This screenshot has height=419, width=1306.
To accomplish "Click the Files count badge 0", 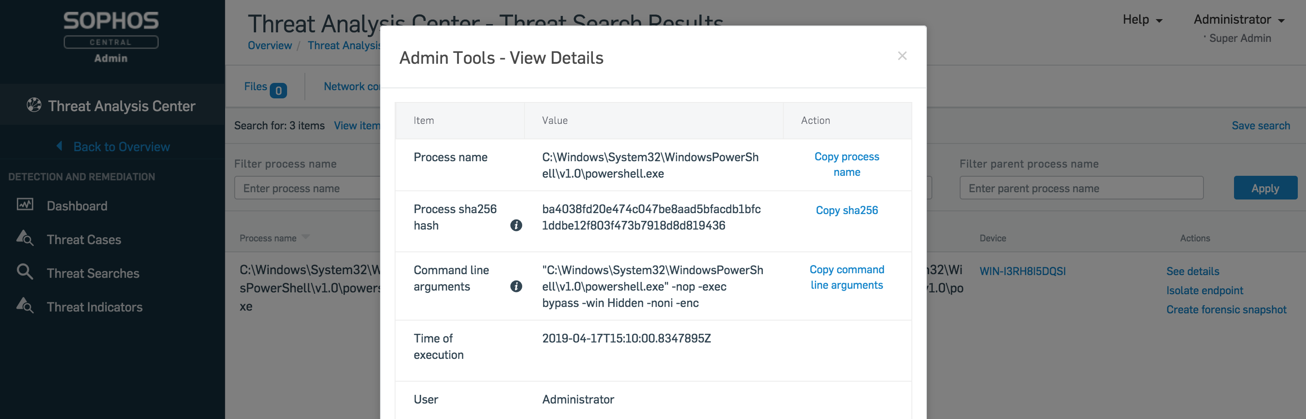I will [278, 90].
